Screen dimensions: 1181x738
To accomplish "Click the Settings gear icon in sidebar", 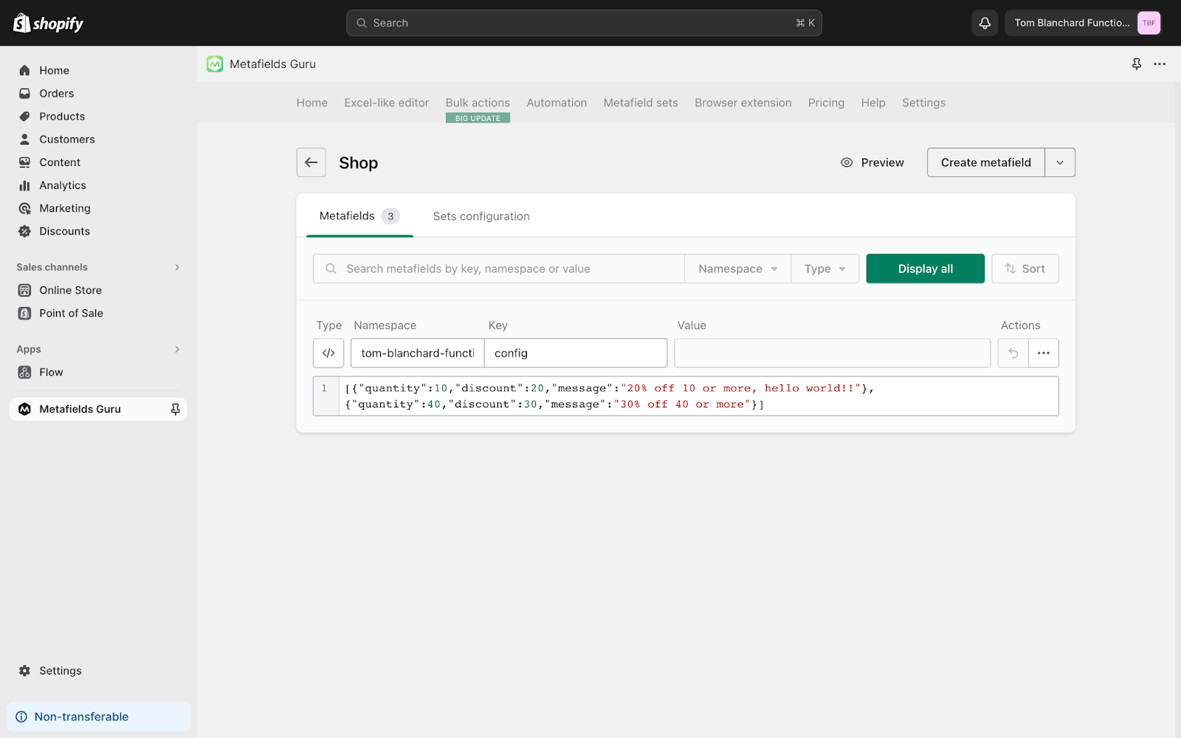I will pyautogui.click(x=24, y=670).
